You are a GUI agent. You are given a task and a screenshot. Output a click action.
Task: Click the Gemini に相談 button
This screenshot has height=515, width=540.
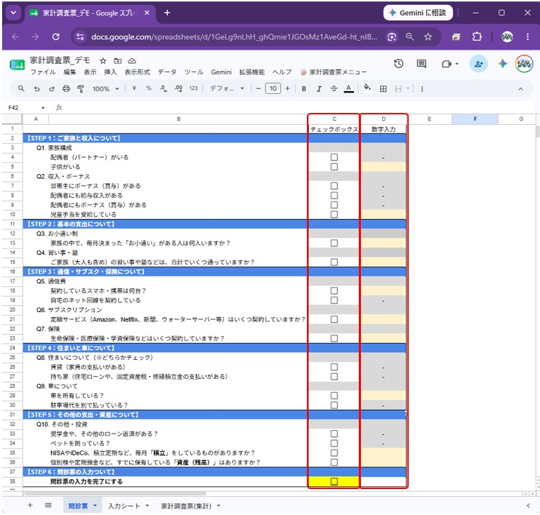coord(418,13)
